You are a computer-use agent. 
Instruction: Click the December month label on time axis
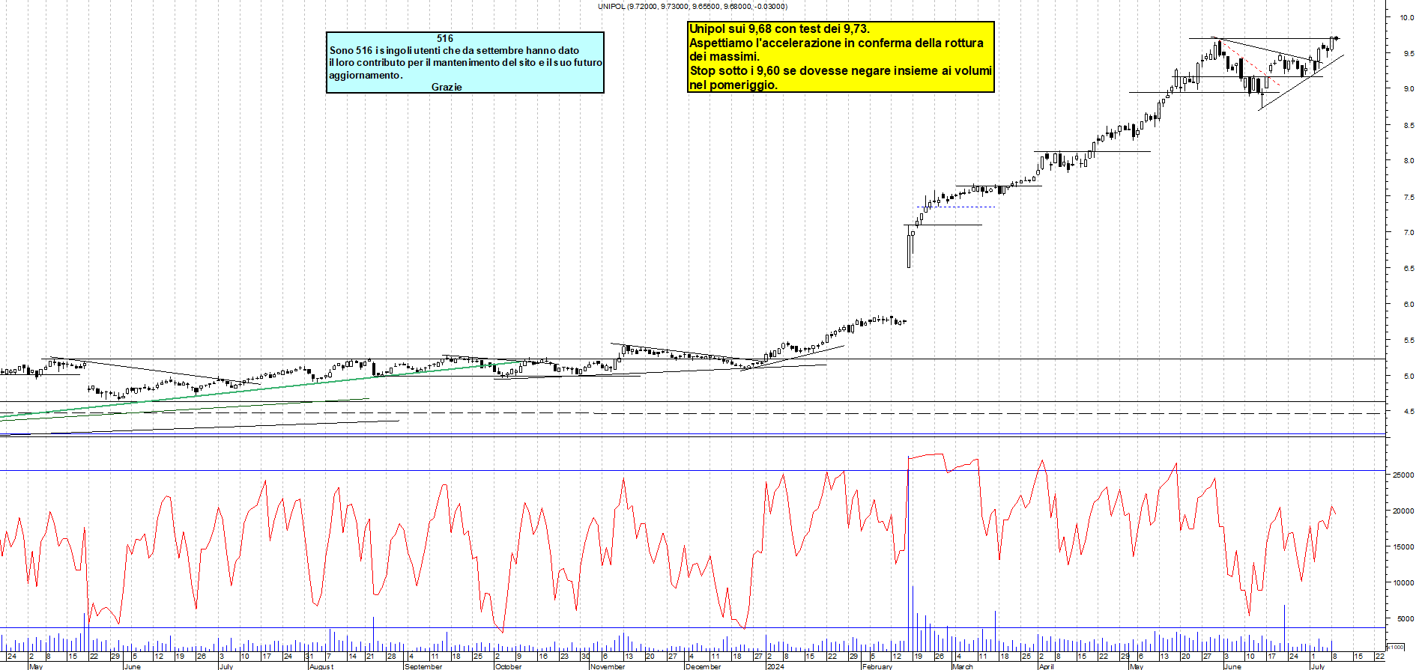click(704, 666)
